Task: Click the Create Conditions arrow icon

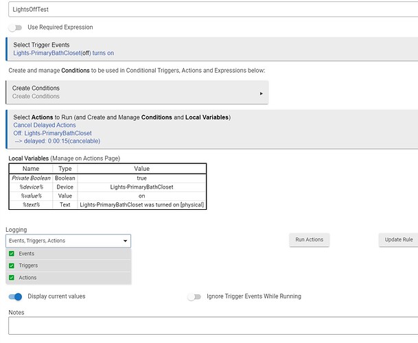Action: click(x=262, y=93)
